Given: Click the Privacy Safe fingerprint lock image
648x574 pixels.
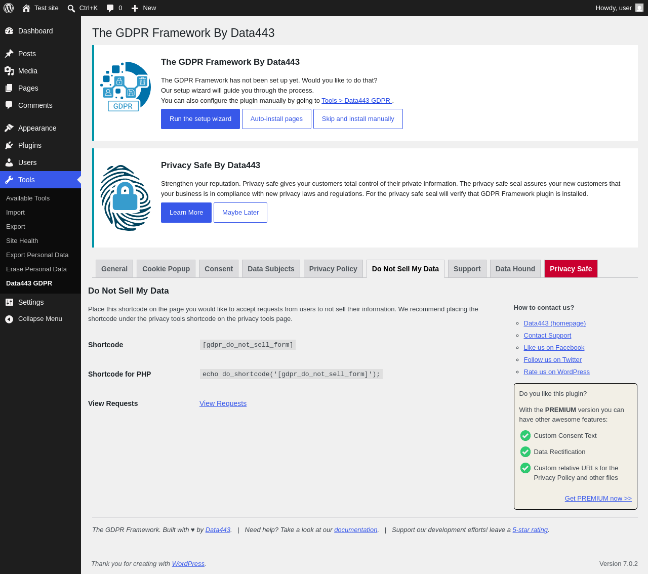Looking at the screenshot, I should coord(126,198).
